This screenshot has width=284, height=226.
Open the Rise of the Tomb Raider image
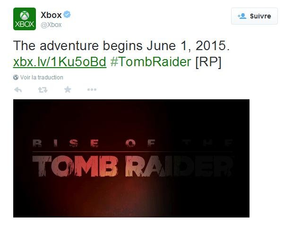[131, 158]
